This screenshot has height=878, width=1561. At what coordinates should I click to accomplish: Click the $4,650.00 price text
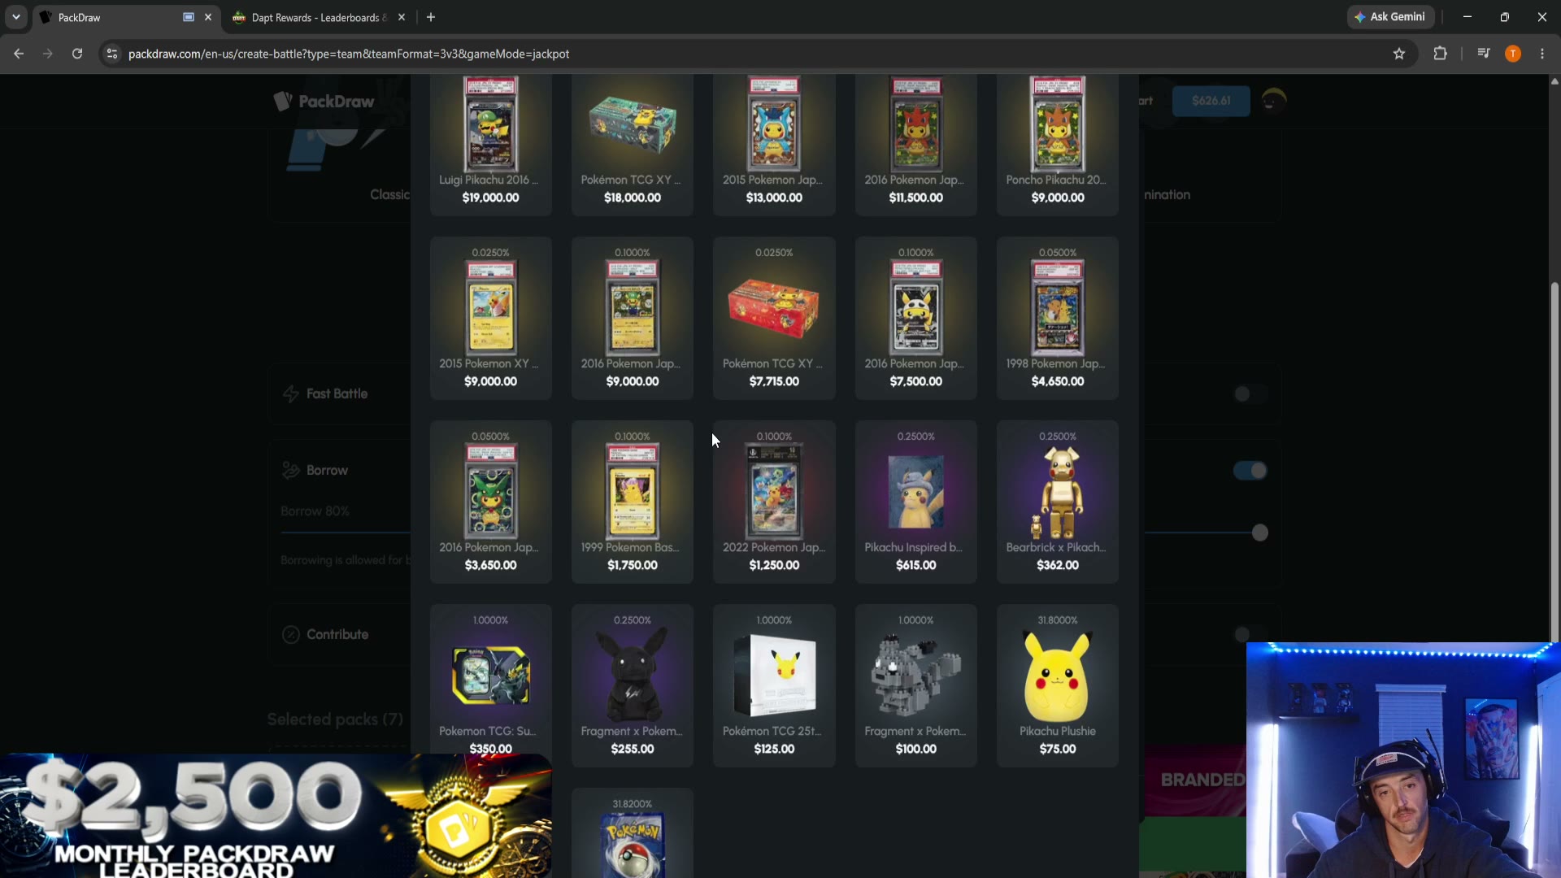tap(1057, 381)
